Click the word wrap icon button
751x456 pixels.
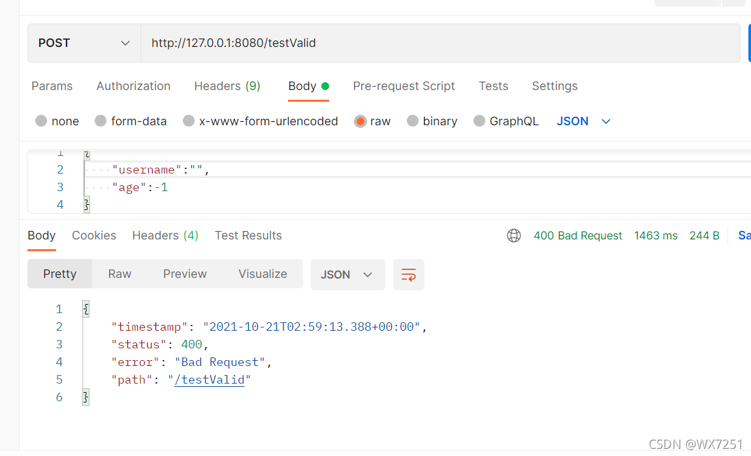(409, 275)
